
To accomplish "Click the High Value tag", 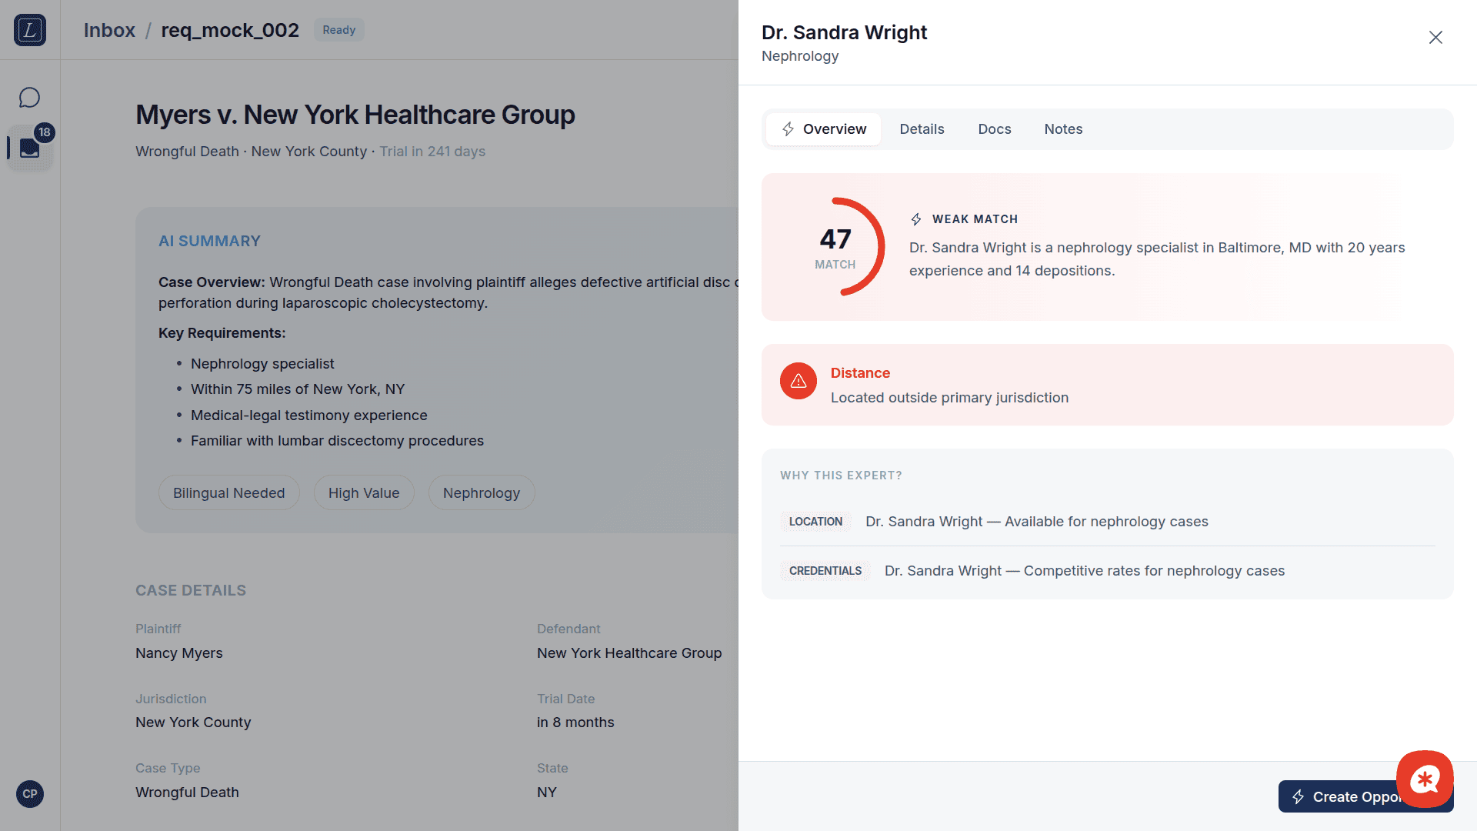I will pos(363,492).
